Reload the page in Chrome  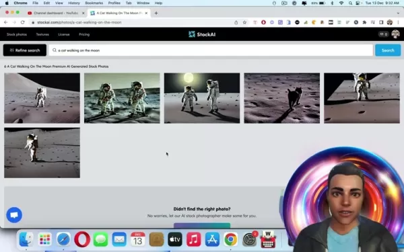(x=23, y=22)
